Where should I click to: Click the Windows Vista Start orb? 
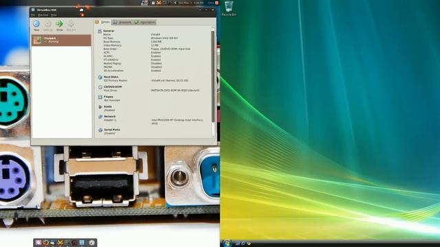coord(227,243)
